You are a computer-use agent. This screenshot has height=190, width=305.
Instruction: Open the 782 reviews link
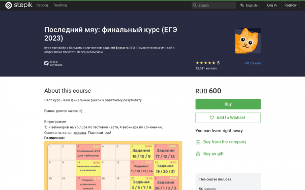[253, 63]
